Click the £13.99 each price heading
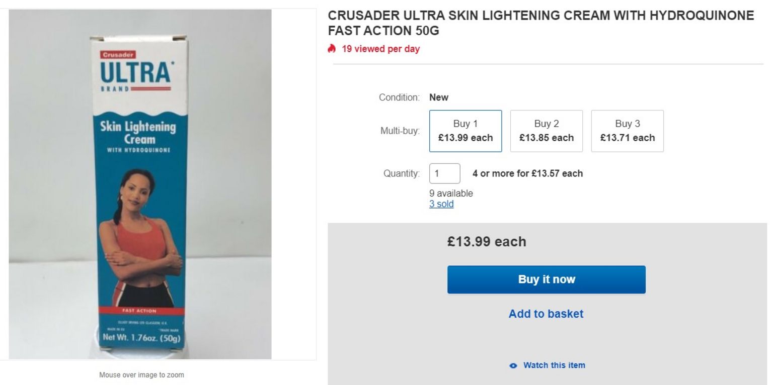Image resolution: width=773 pixels, height=385 pixels. [487, 242]
